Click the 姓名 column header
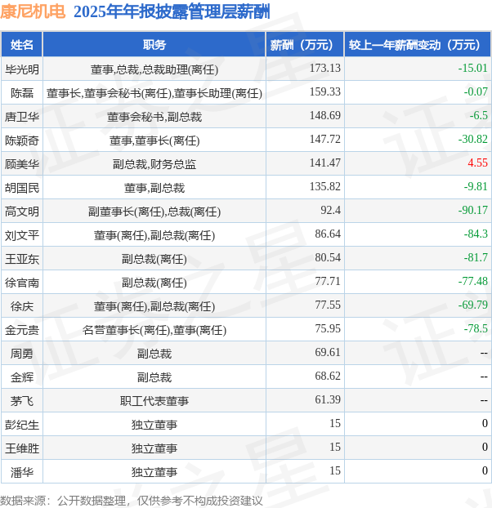492x508 pixels. 22,45
